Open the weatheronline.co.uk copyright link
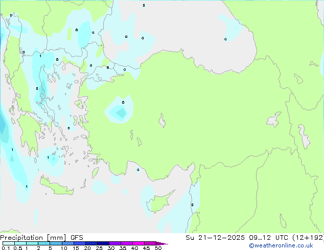The height and width of the screenshot is (250, 324). 281,245
